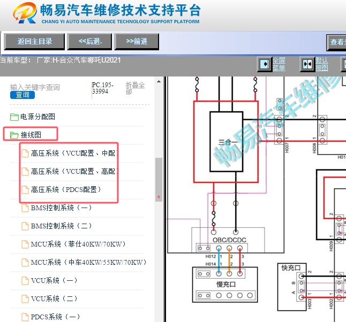This screenshot has height=322, width=346.
Task: Open the 全屏菜单 link
Action: click(279, 64)
